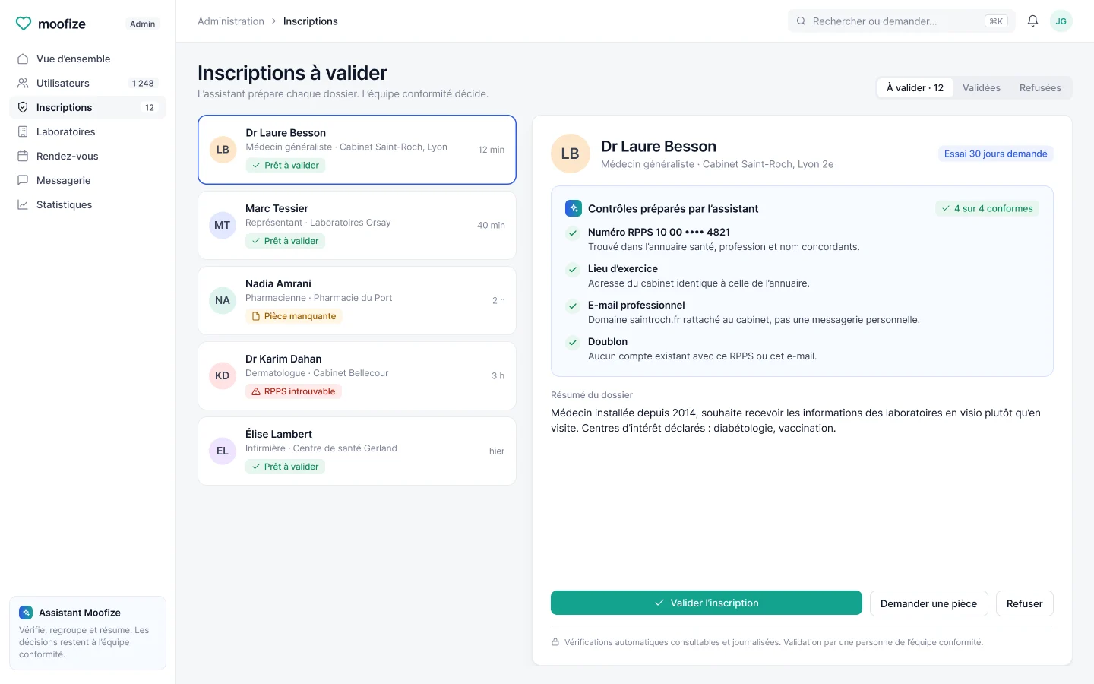Open Dr Karim Dahan's registration card
This screenshot has height=684, width=1094.
coord(356,375)
